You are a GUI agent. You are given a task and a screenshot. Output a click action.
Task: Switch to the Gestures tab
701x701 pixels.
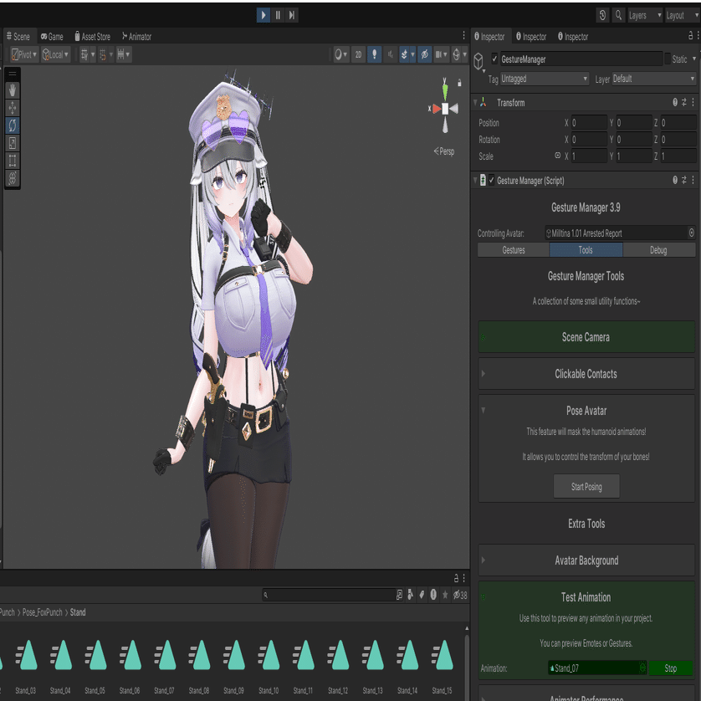click(x=514, y=250)
